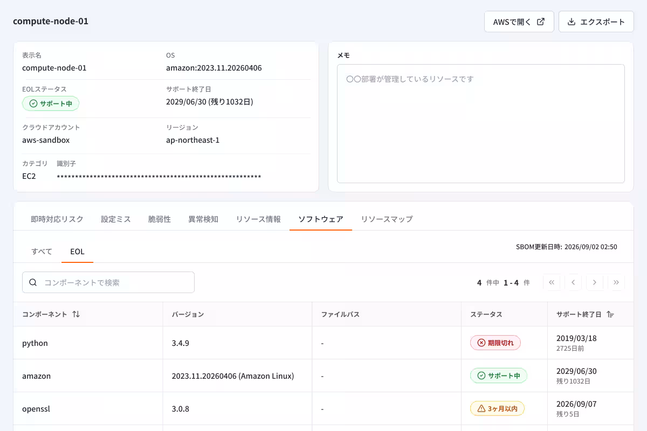Click the ファイルパス column header
Image resolution: width=647 pixels, height=431 pixels.
point(387,314)
